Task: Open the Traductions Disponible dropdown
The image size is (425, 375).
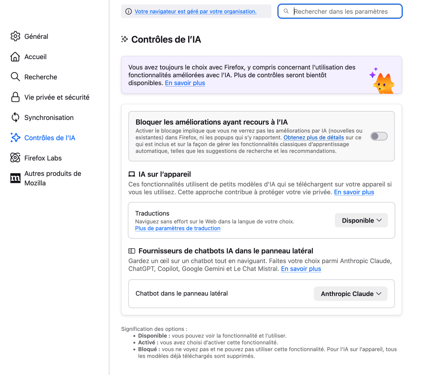Action: coord(361,220)
